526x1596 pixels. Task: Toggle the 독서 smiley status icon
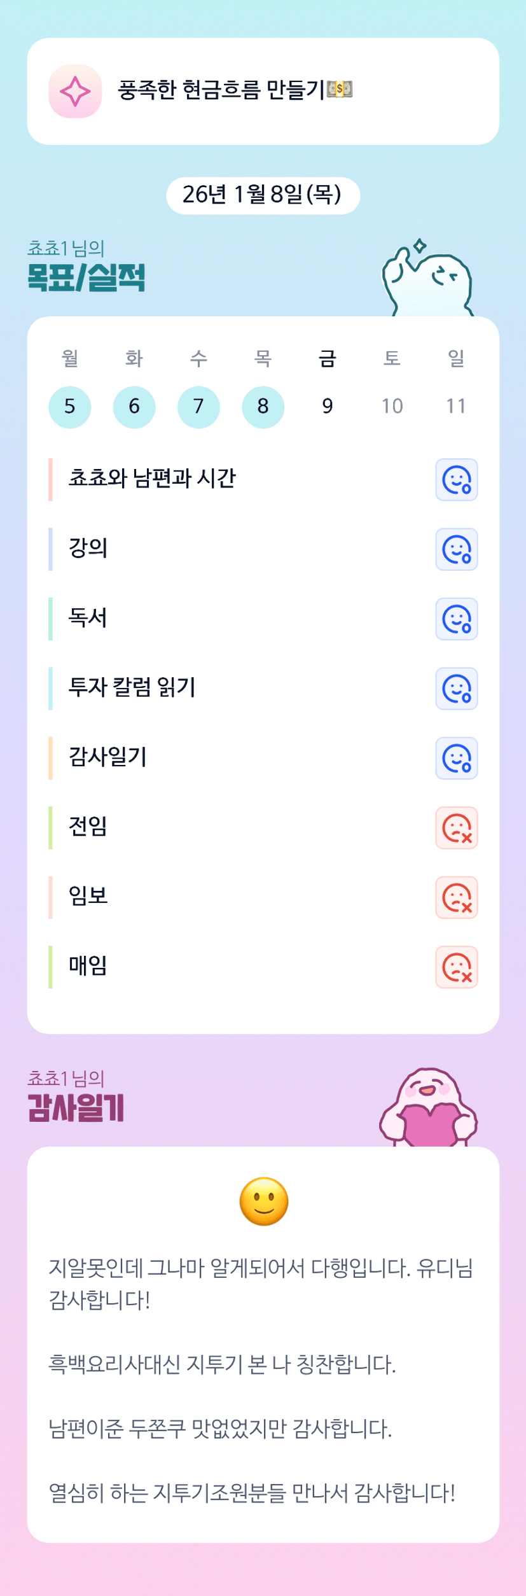click(456, 619)
